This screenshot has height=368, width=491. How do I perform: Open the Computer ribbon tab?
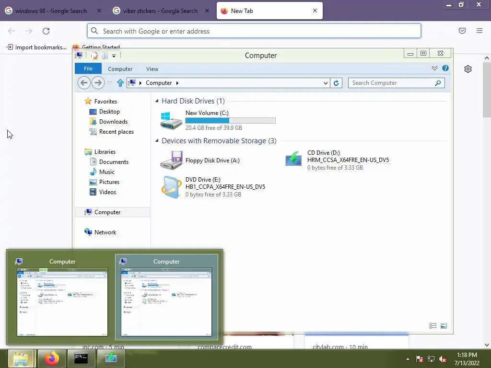point(120,69)
